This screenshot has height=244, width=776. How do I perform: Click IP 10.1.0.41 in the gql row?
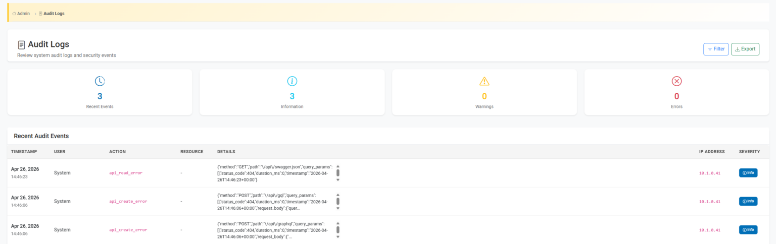(x=710, y=201)
